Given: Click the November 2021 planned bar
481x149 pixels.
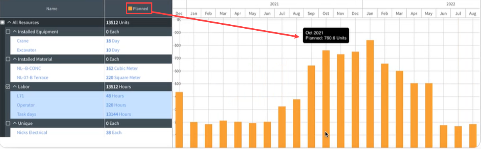Looking at the screenshot, I should 341,101.
